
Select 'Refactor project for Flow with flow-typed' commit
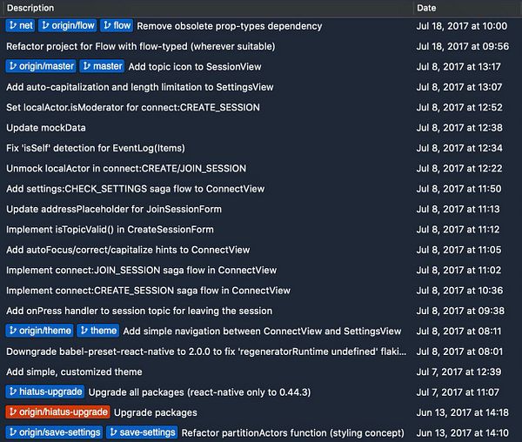click(140, 46)
